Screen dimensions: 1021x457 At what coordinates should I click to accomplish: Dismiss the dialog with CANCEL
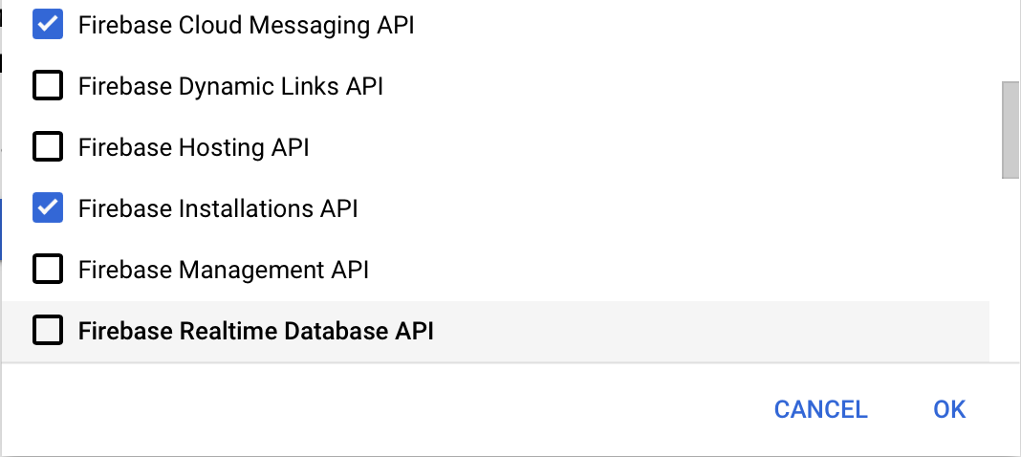pos(820,409)
